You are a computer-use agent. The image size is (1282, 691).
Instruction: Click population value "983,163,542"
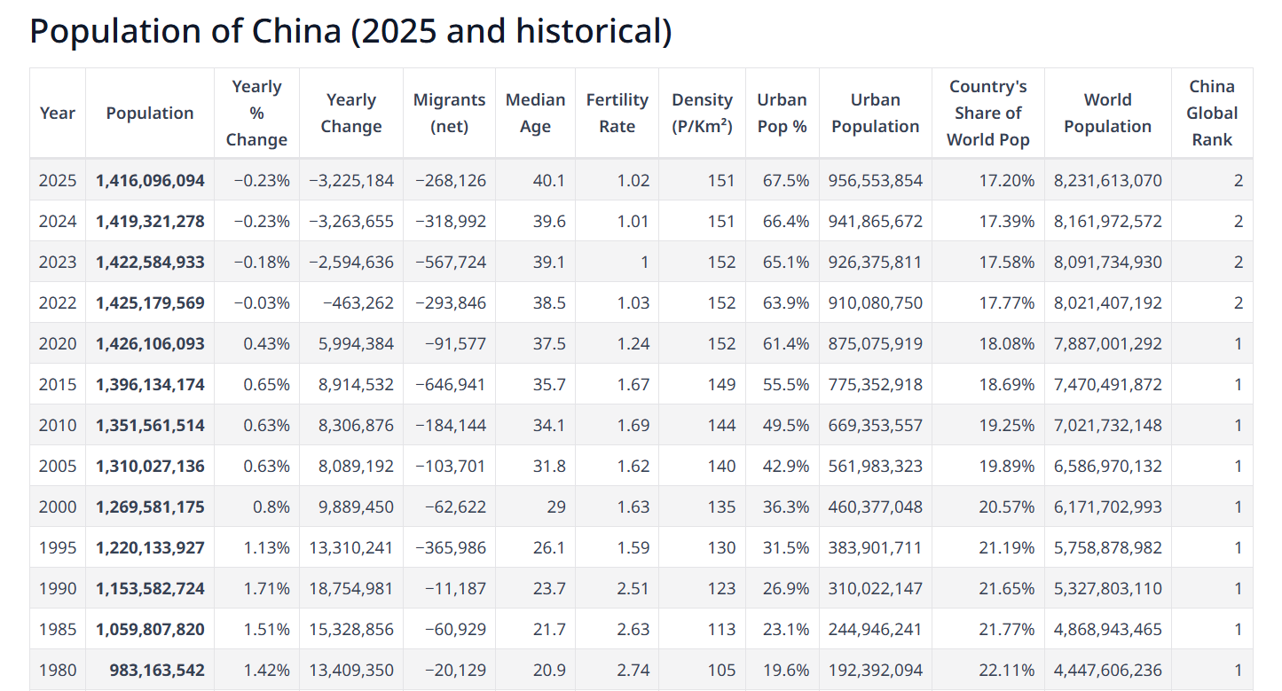157,671
